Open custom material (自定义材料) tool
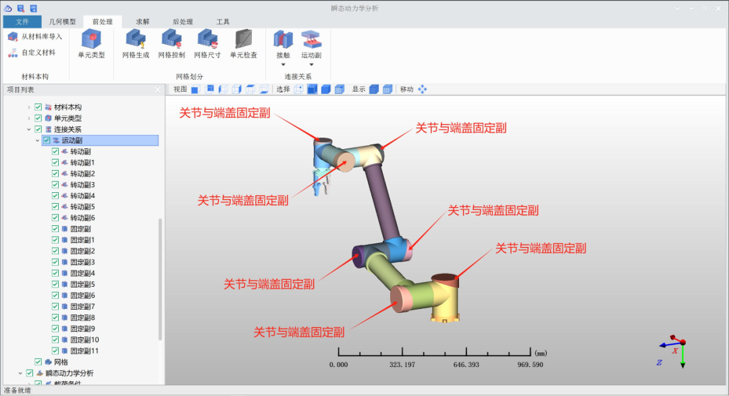Image resolution: width=729 pixels, height=396 pixels. pyautogui.click(x=32, y=53)
